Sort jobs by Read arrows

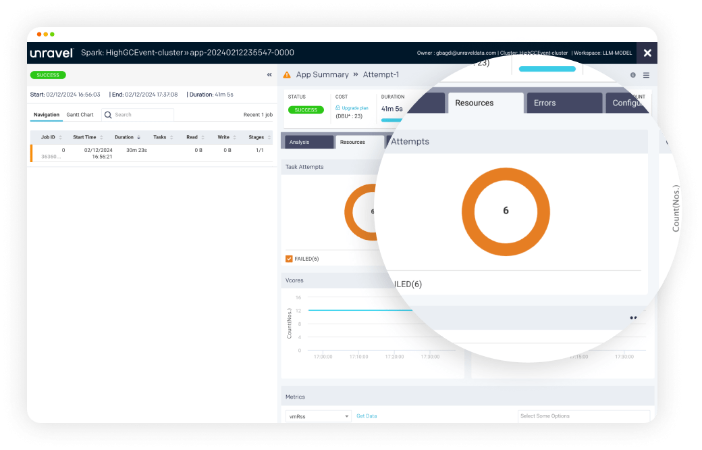(x=202, y=137)
